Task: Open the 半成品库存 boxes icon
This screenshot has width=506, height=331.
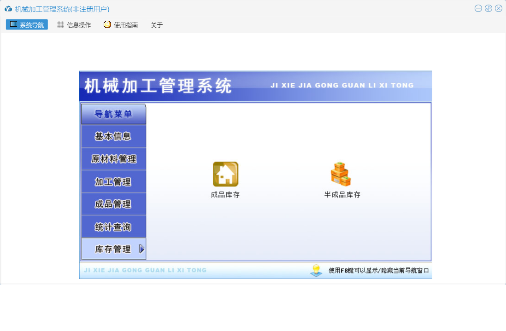Action: tap(341, 174)
